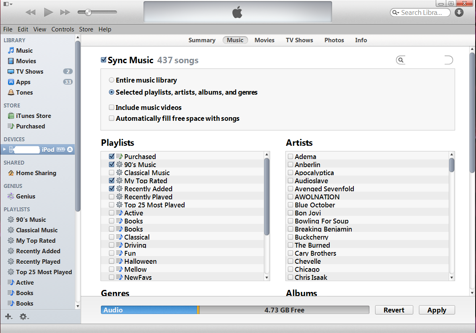Switch to the Movies tab
Screen dimensions: 476x333
[x=265, y=40]
